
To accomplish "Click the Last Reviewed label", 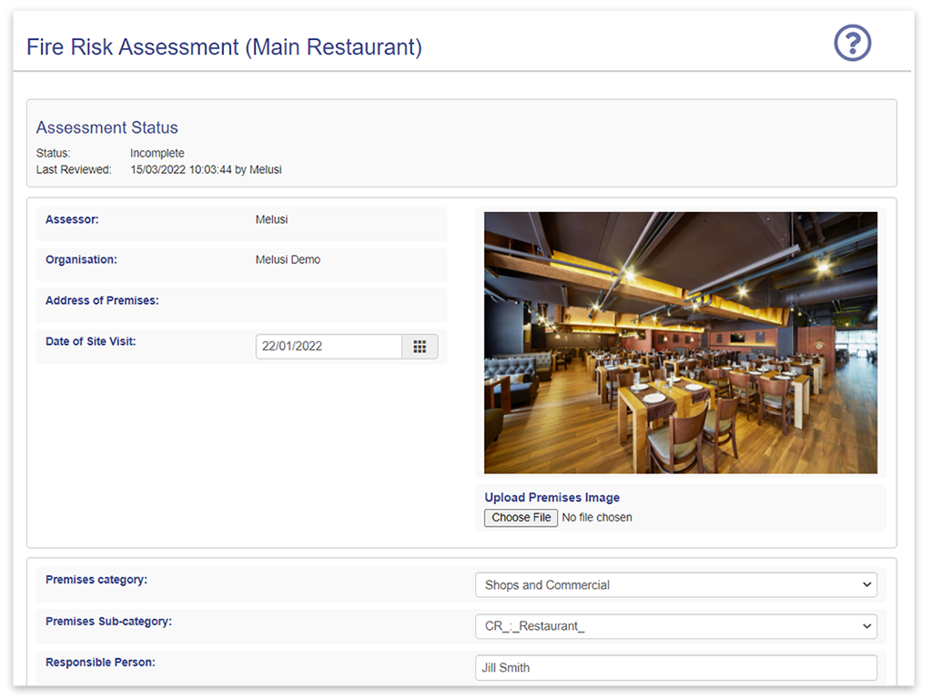I will click(x=74, y=170).
